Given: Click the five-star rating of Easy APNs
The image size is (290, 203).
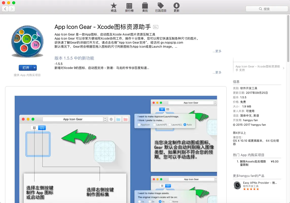Looking at the screenshot, I should [x=251, y=189].
